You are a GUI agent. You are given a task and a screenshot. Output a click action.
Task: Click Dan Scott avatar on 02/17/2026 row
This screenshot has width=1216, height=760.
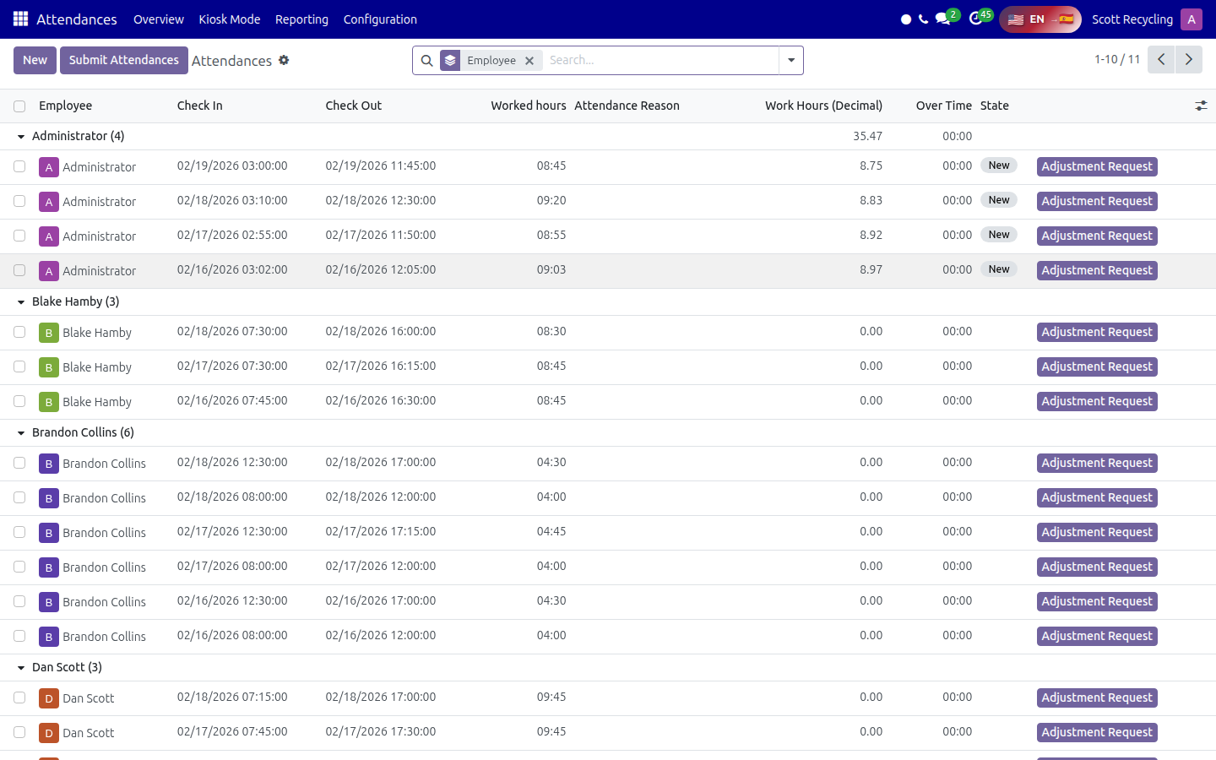click(49, 733)
